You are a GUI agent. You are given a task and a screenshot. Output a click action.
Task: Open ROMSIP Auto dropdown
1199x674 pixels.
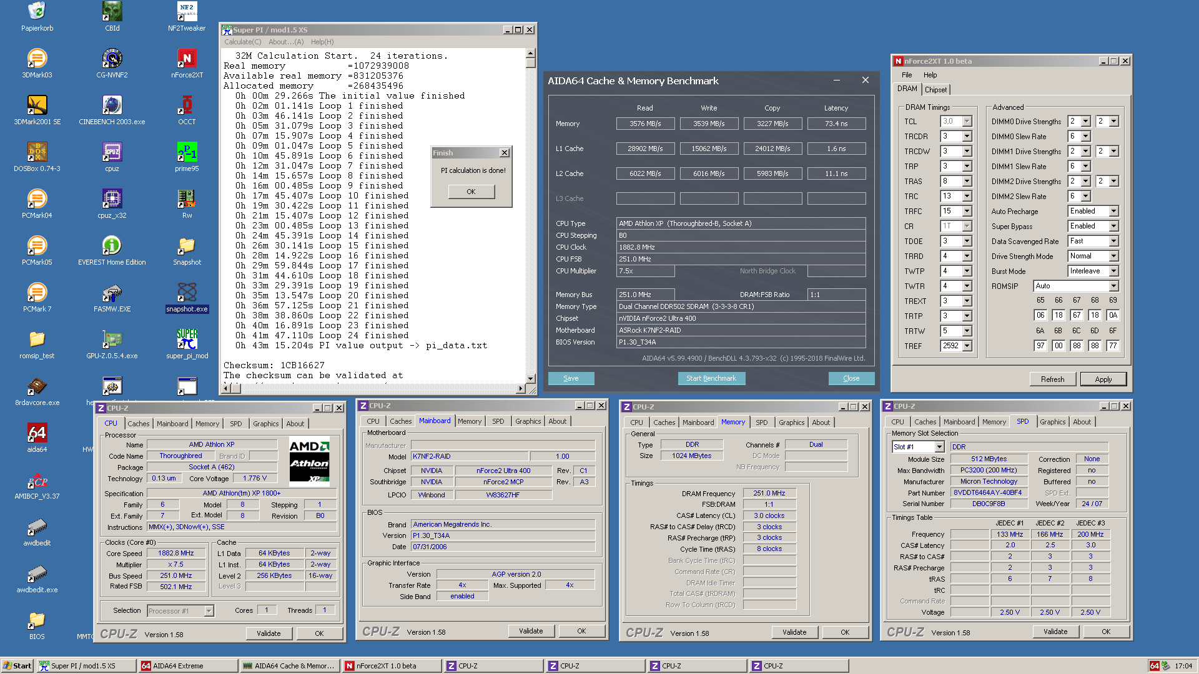point(1113,286)
